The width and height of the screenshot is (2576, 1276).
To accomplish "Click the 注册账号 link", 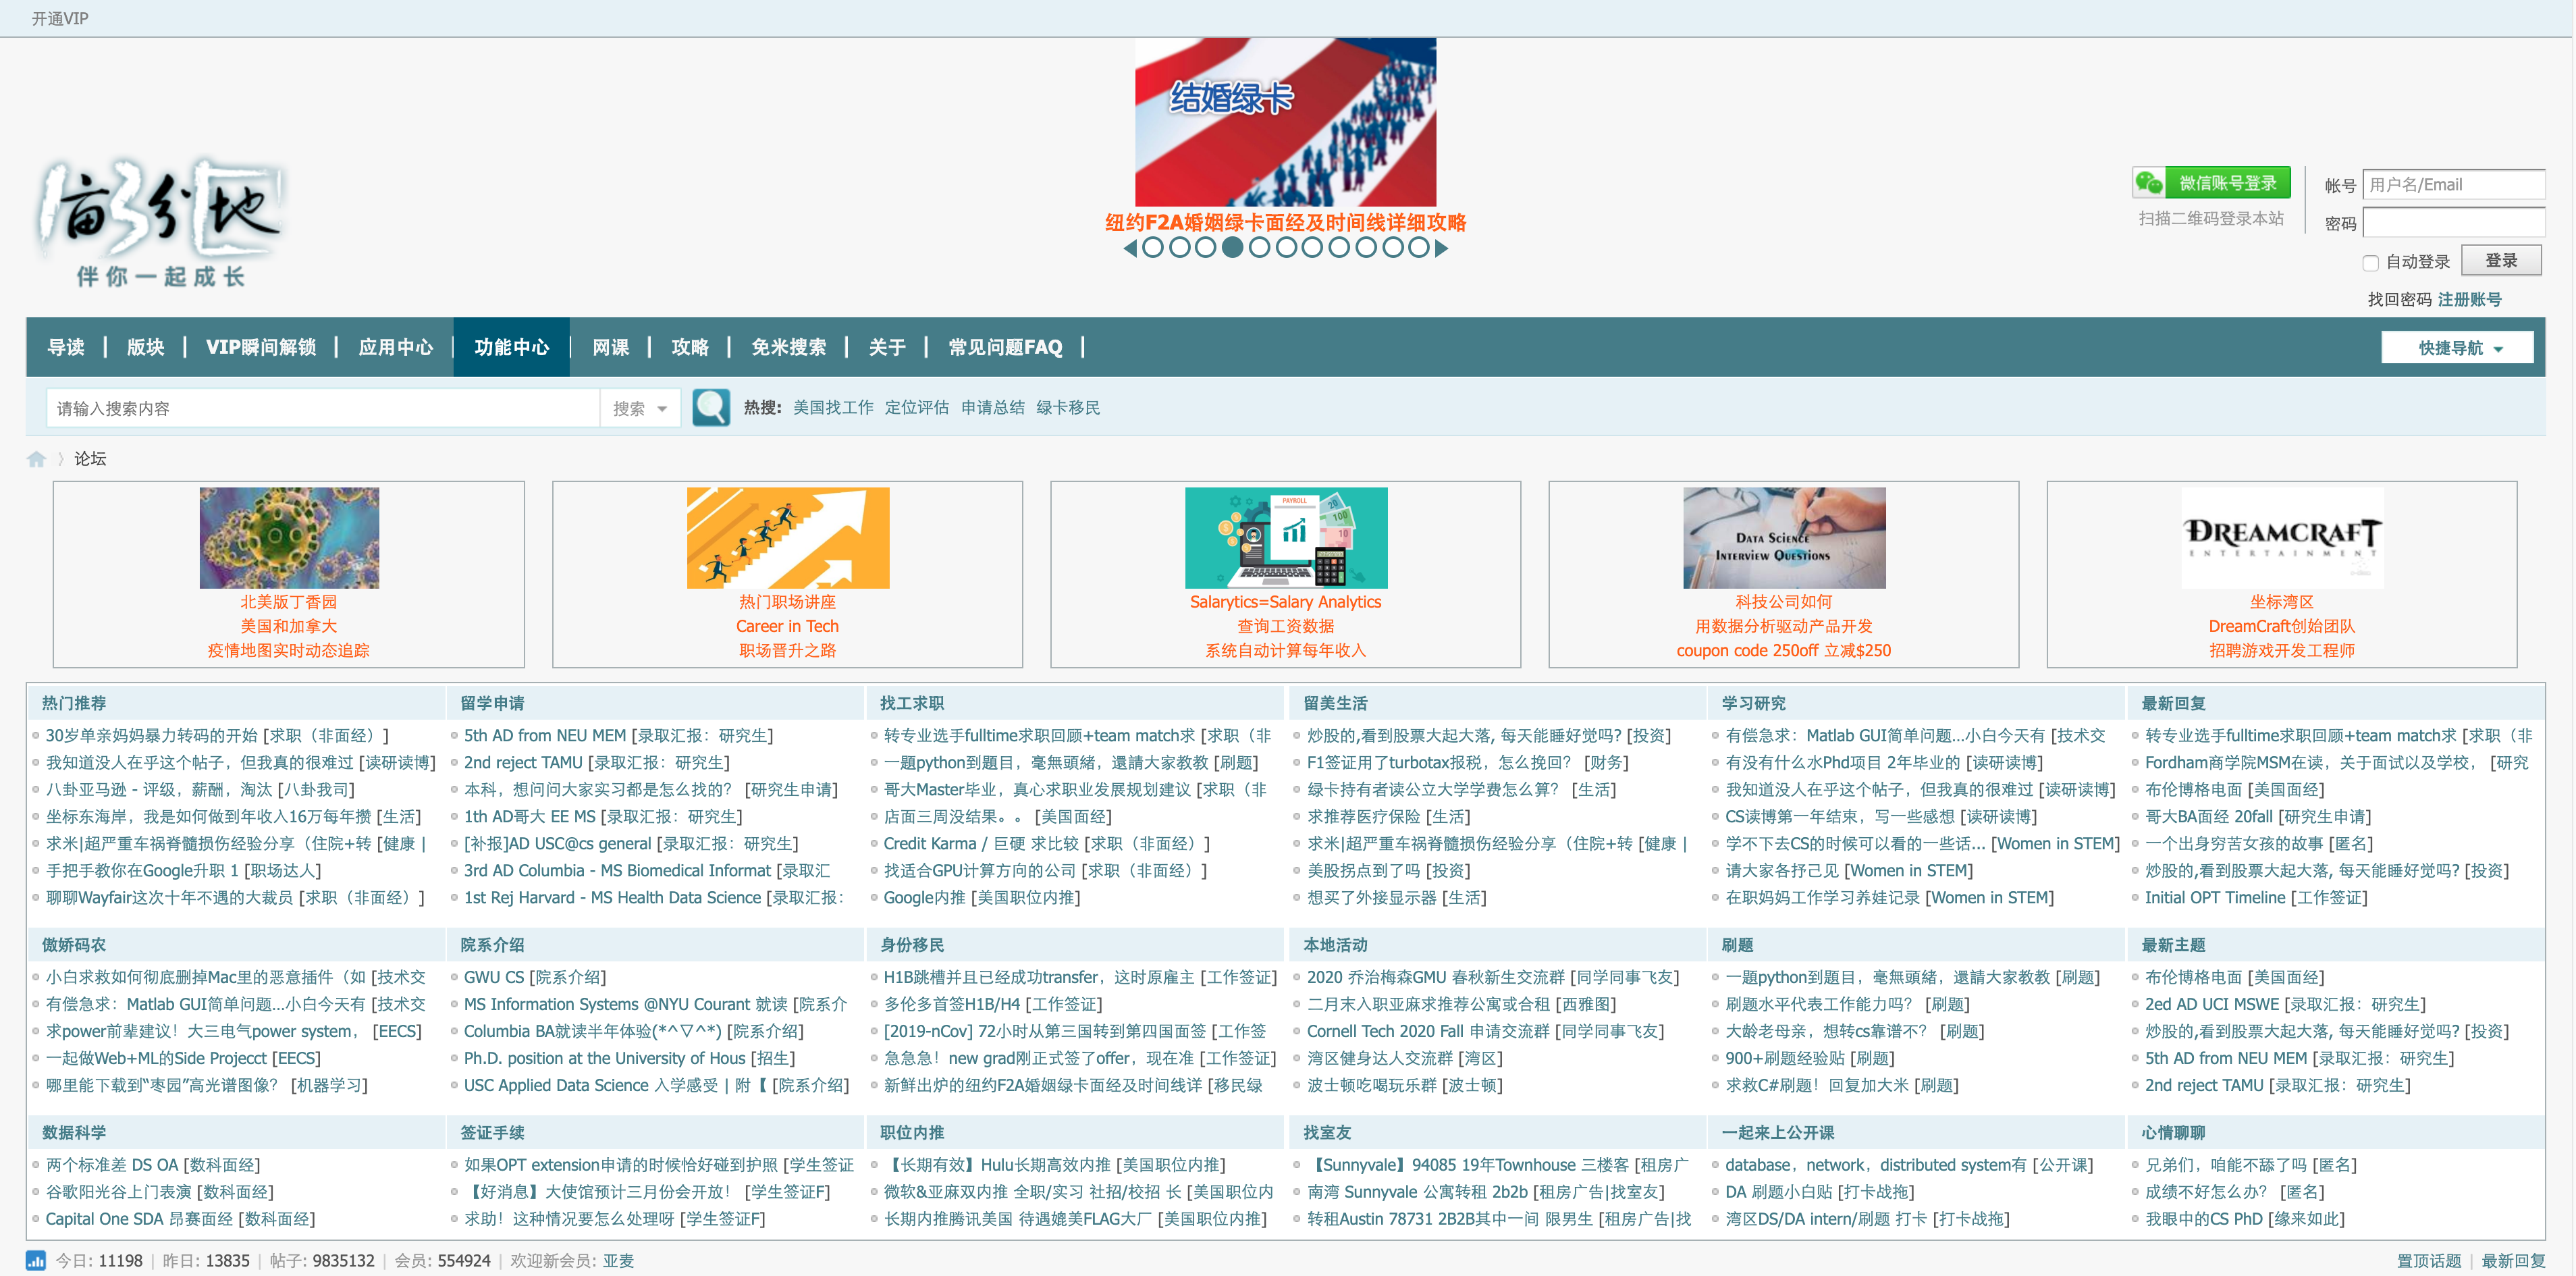I will pyautogui.click(x=2469, y=299).
